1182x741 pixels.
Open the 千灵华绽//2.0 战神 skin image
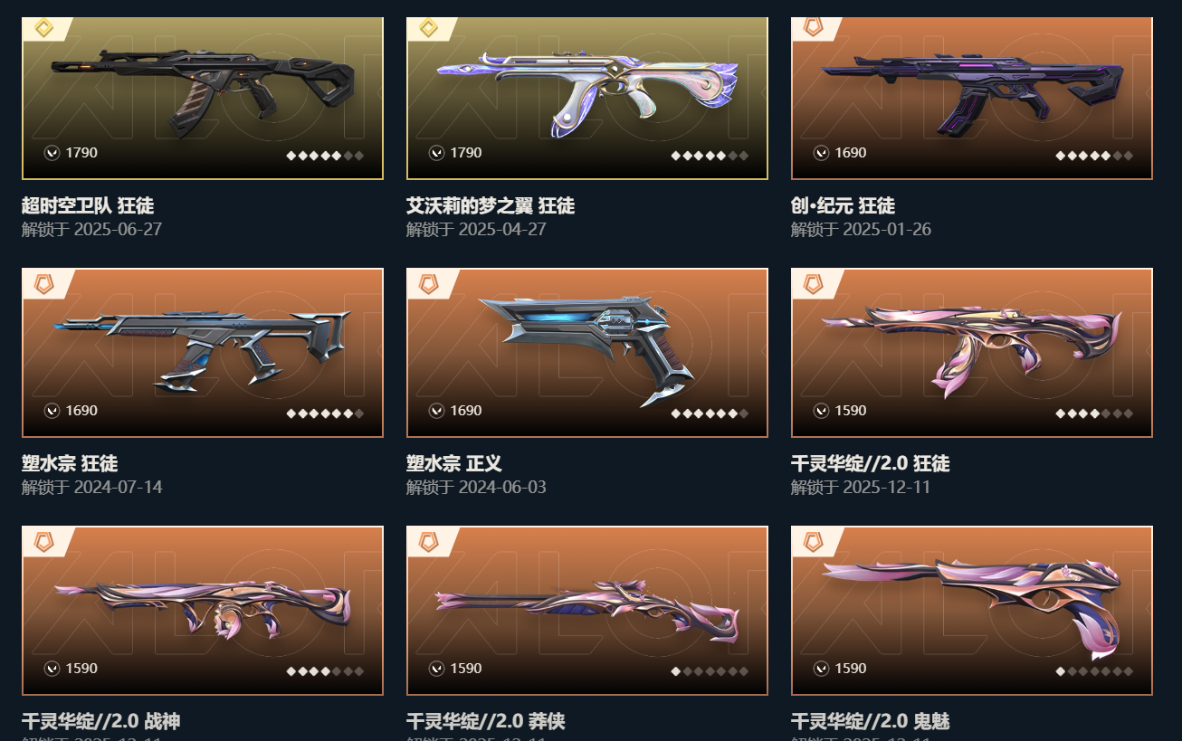pos(203,611)
